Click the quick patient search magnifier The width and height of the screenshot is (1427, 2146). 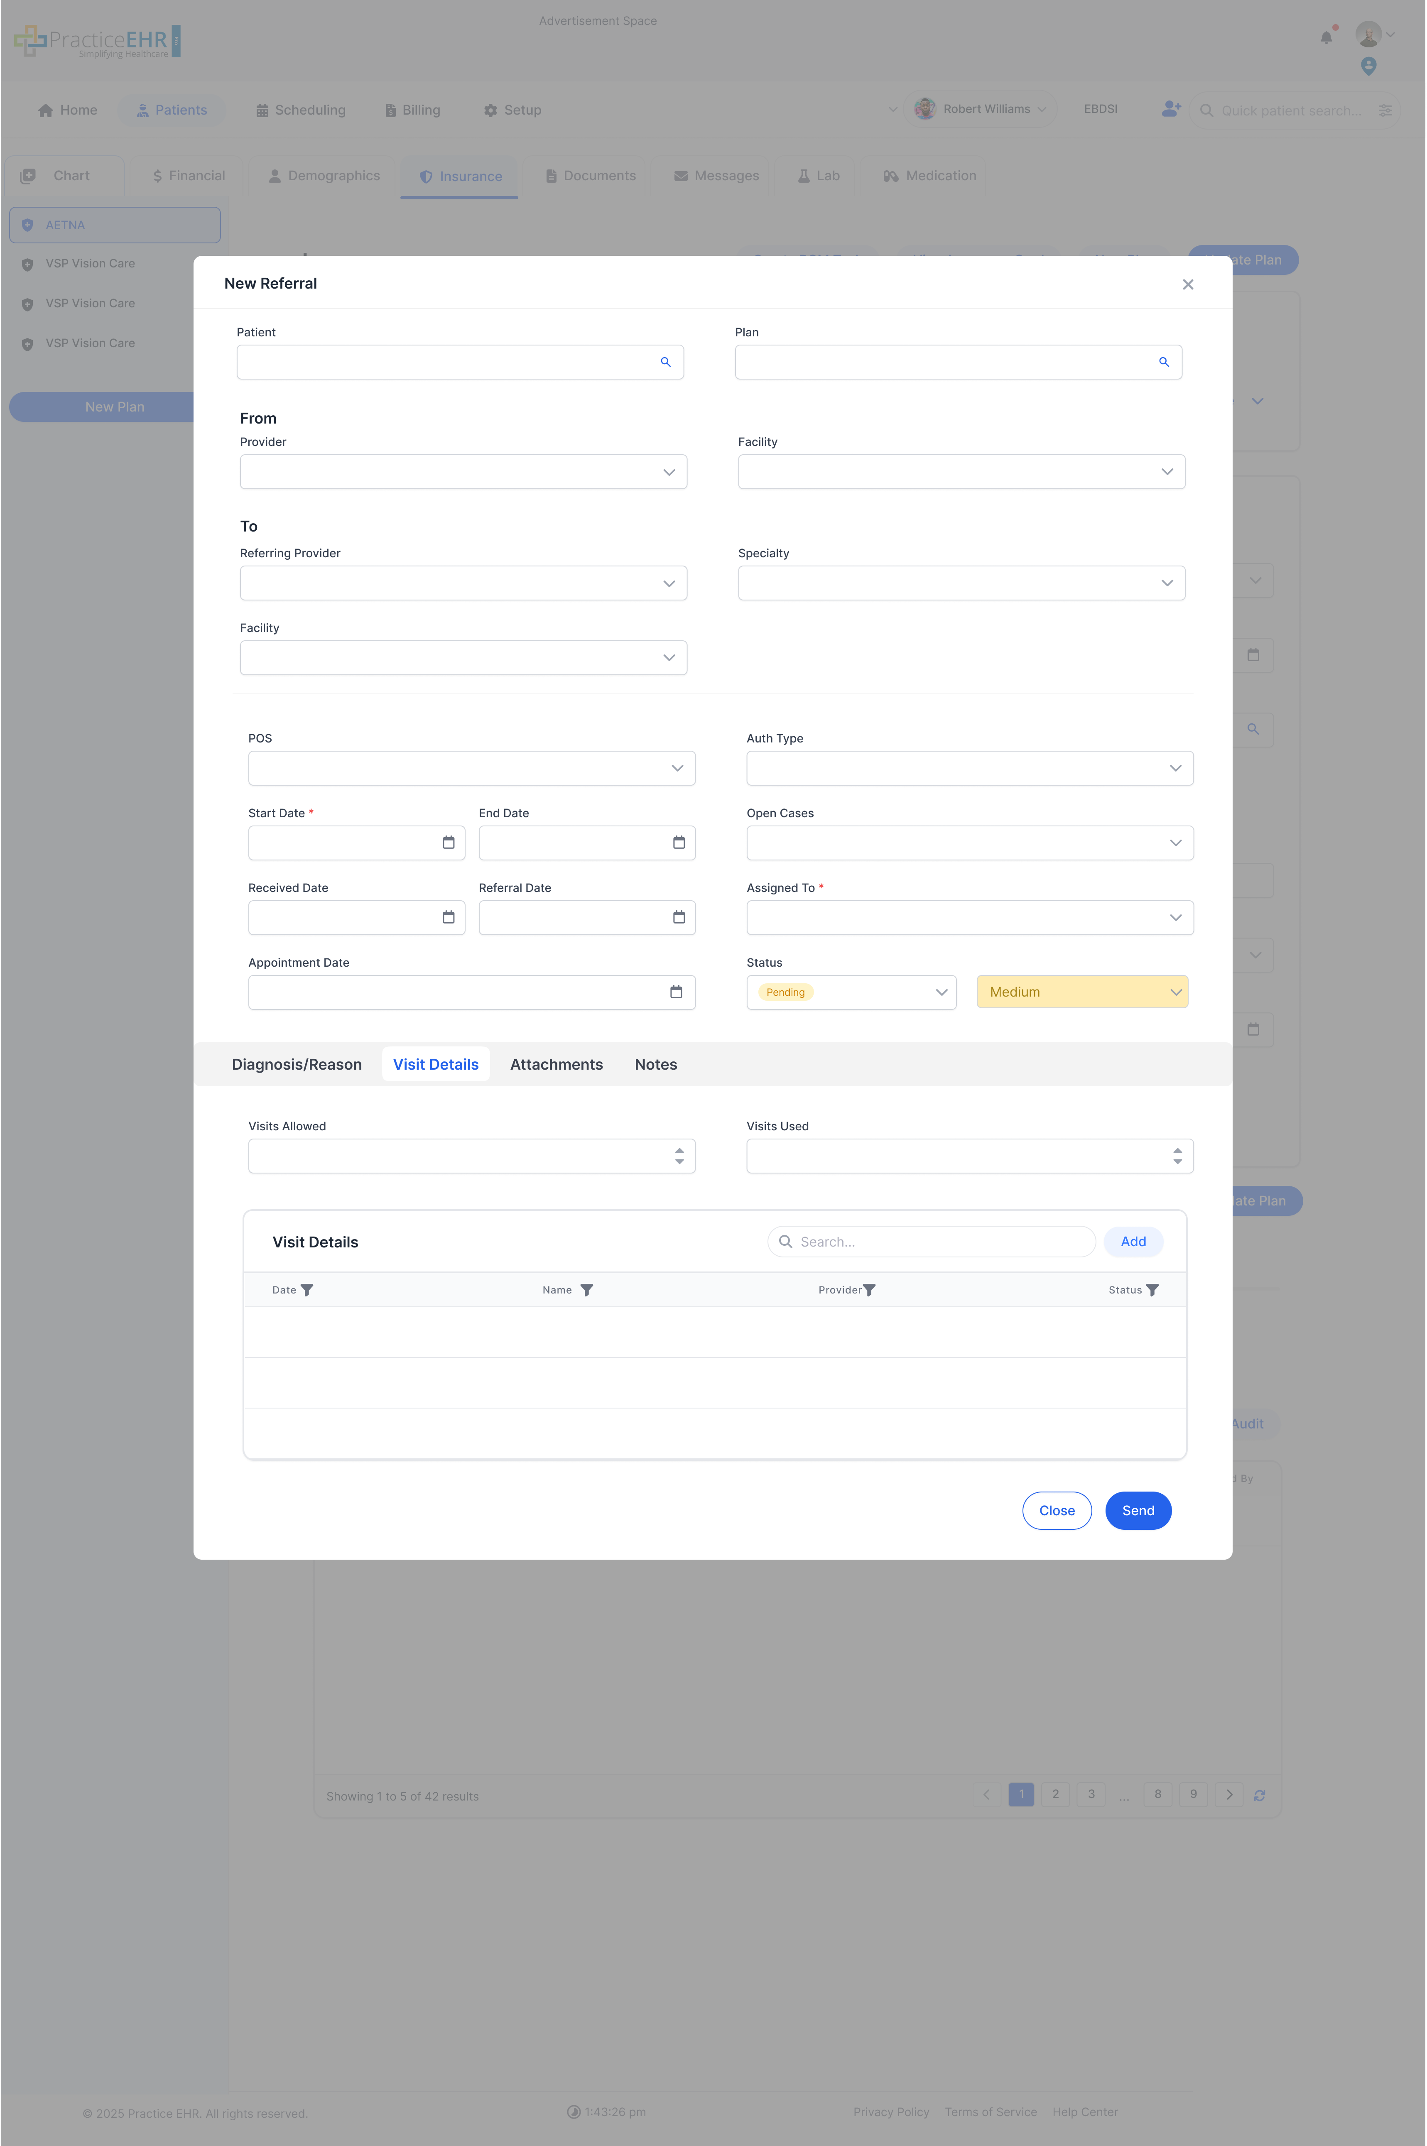1207,110
